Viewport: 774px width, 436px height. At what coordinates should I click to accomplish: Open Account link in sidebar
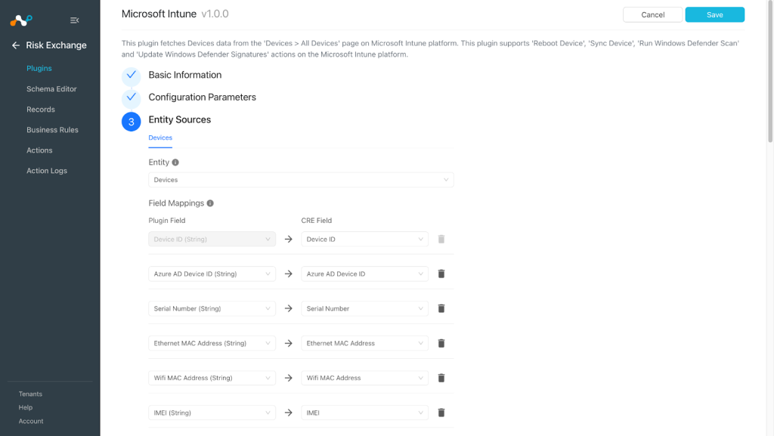click(31, 421)
